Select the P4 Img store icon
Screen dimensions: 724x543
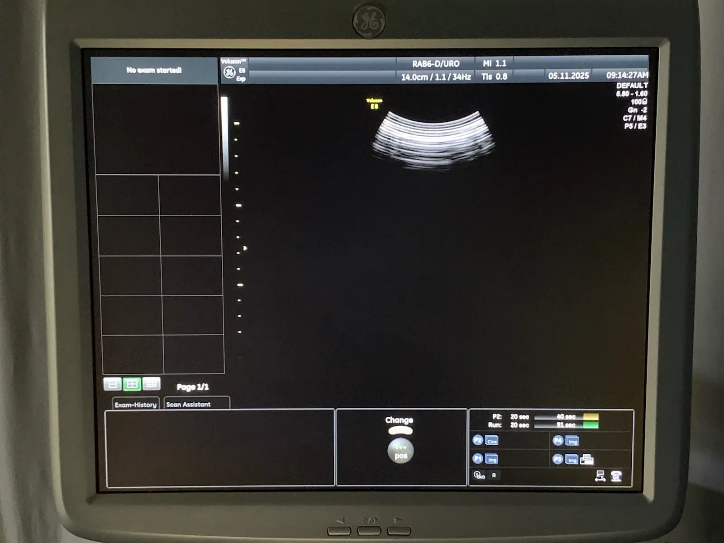point(572,441)
